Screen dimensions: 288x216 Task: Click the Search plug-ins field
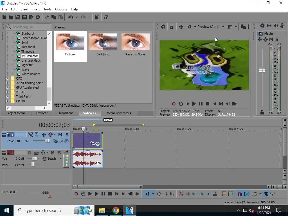click(x=29, y=27)
